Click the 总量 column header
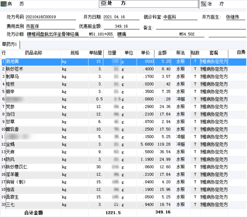Image resolution: width=247 pixels, height=217 pixels. pos(112,53)
